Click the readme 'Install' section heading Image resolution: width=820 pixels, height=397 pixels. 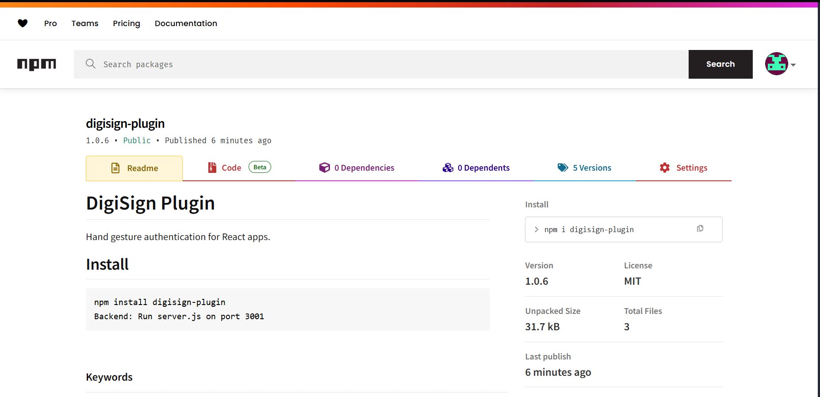107,264
